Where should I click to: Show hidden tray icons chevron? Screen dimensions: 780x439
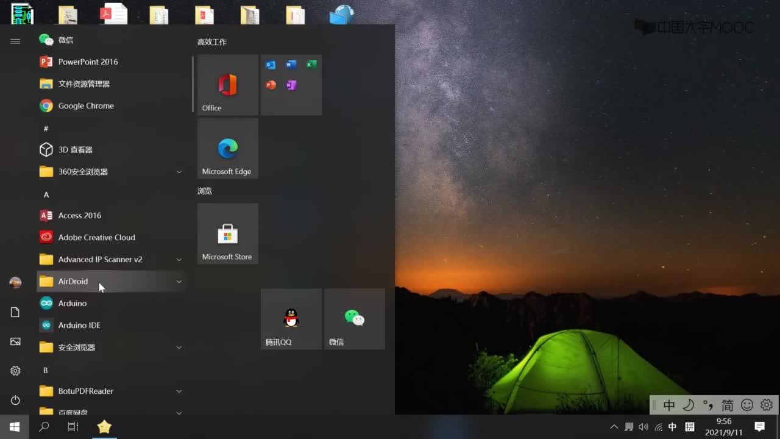coord(614,427)
